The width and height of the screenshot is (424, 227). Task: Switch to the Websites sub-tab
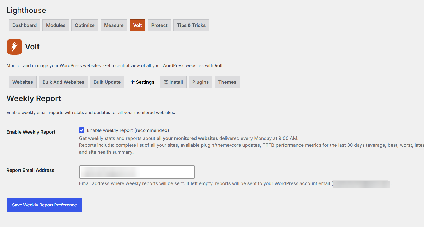pyautogui.click(x=23, y=82)
